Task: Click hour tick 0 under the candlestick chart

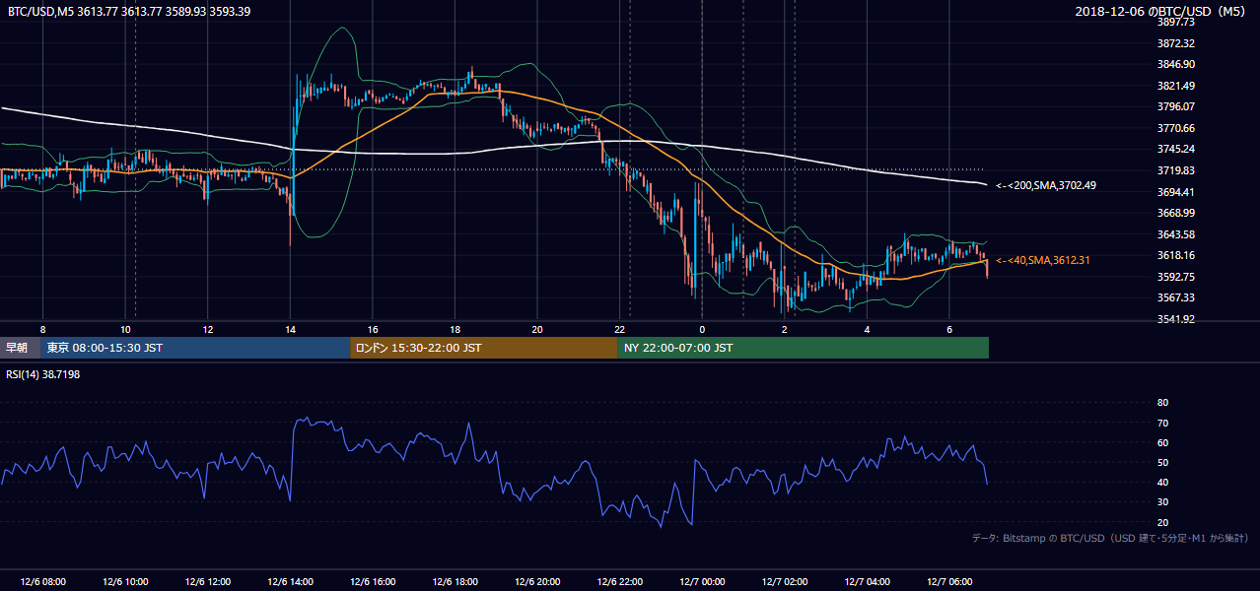Action: click(702, 329)
